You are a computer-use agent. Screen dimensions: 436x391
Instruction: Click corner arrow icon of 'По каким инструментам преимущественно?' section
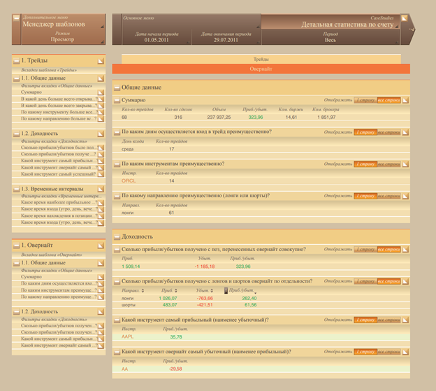(405, 164)
